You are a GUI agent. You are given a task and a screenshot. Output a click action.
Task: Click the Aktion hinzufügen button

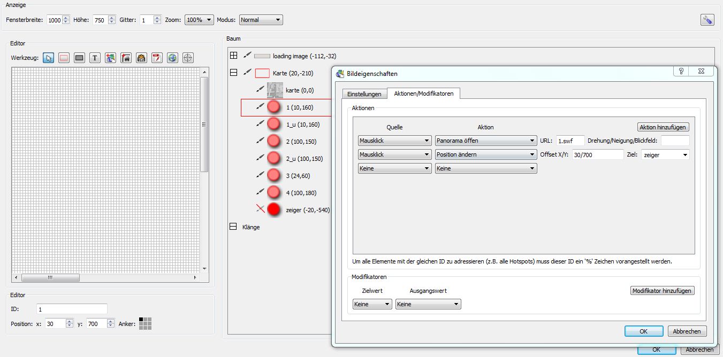coord(664,127)
